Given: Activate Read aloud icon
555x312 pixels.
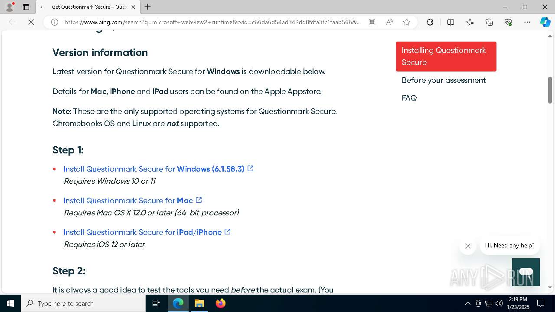Looking at the screenshot, I should (x=389, y=22).
